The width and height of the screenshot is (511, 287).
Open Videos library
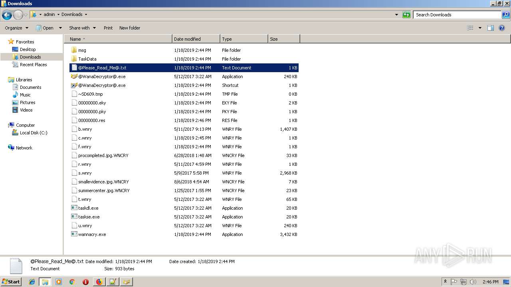tap(26, 110)
